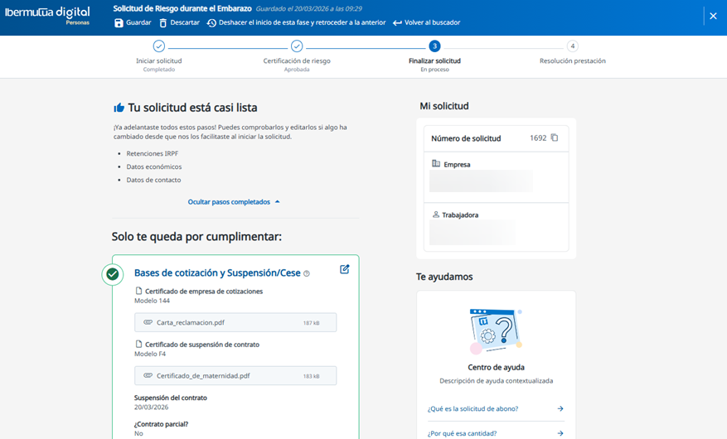This screenshot has height=439, width=727.
Task: Click the undo phase history icon
Action: coord(211,23)
